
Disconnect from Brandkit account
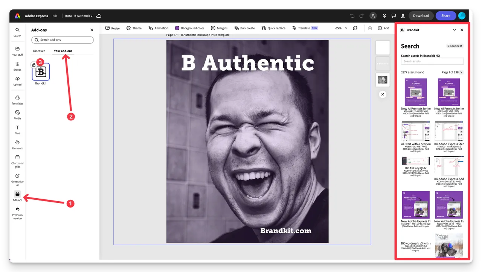455,46
